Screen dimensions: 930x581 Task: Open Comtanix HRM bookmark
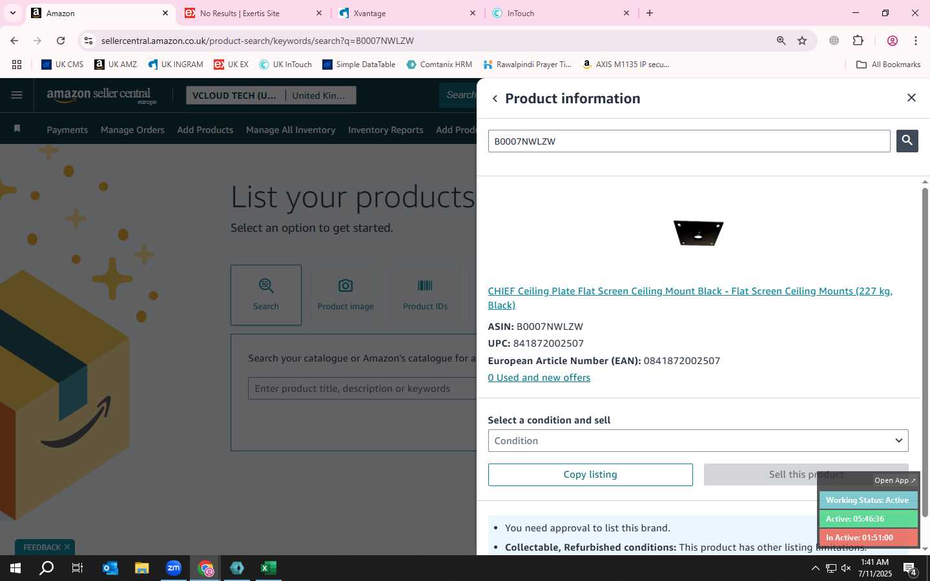[439, 65]
